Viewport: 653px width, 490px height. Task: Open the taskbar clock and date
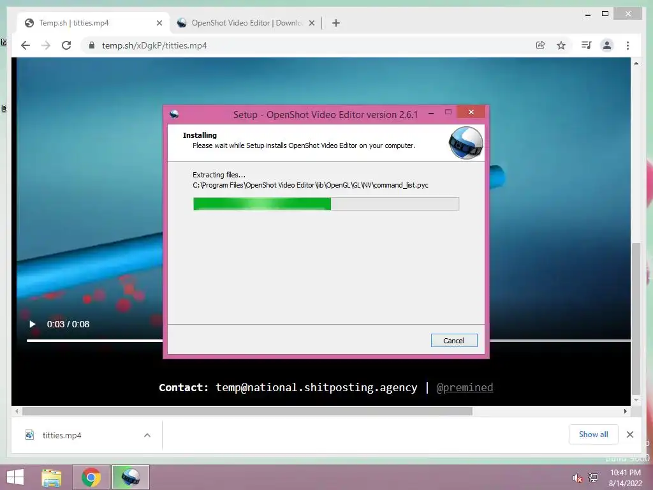coord(625,478)
